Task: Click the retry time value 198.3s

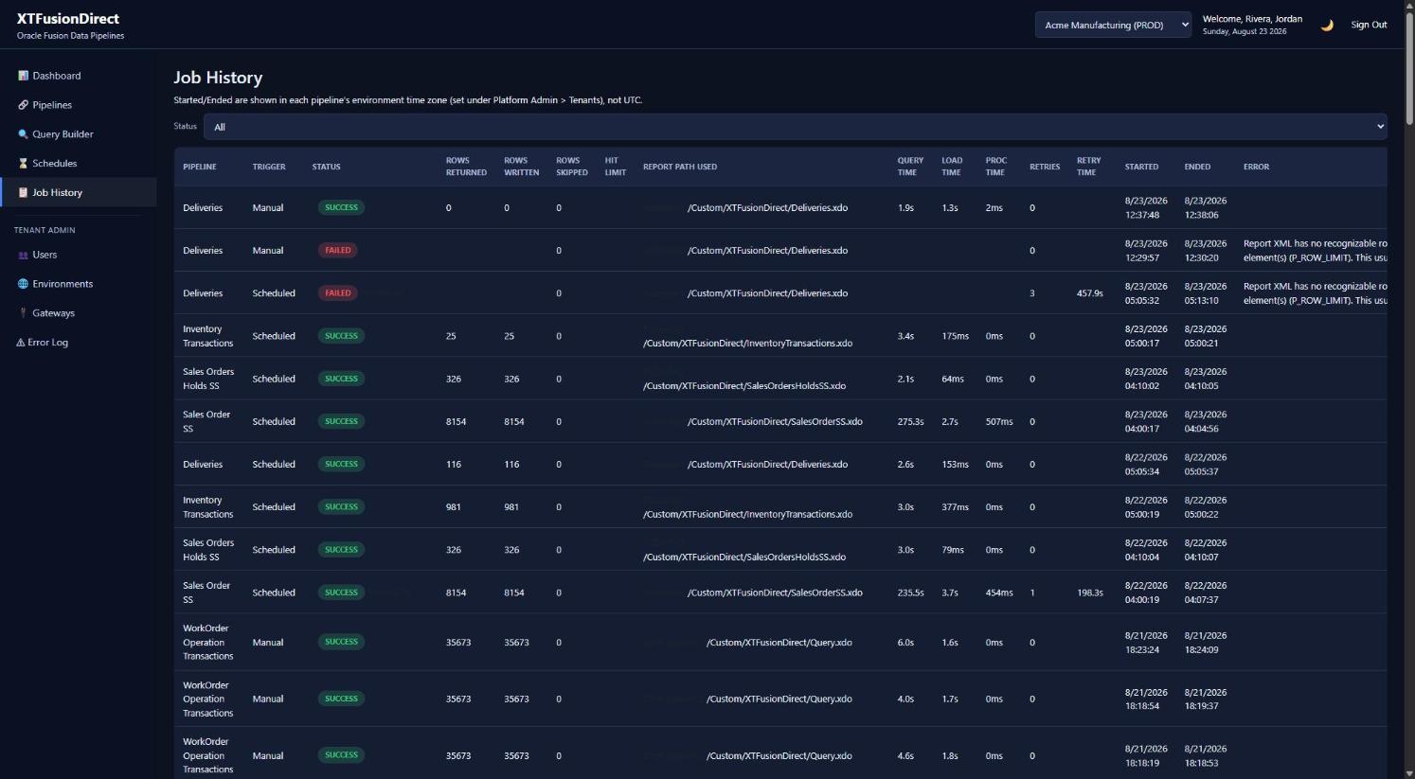Action: 1090,593
